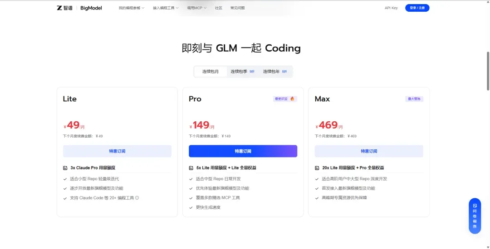Viewport: 490px width, 249px height.
Task: Click the 9折 discount label
Action: pyautogui.click(x=252, y=72)
